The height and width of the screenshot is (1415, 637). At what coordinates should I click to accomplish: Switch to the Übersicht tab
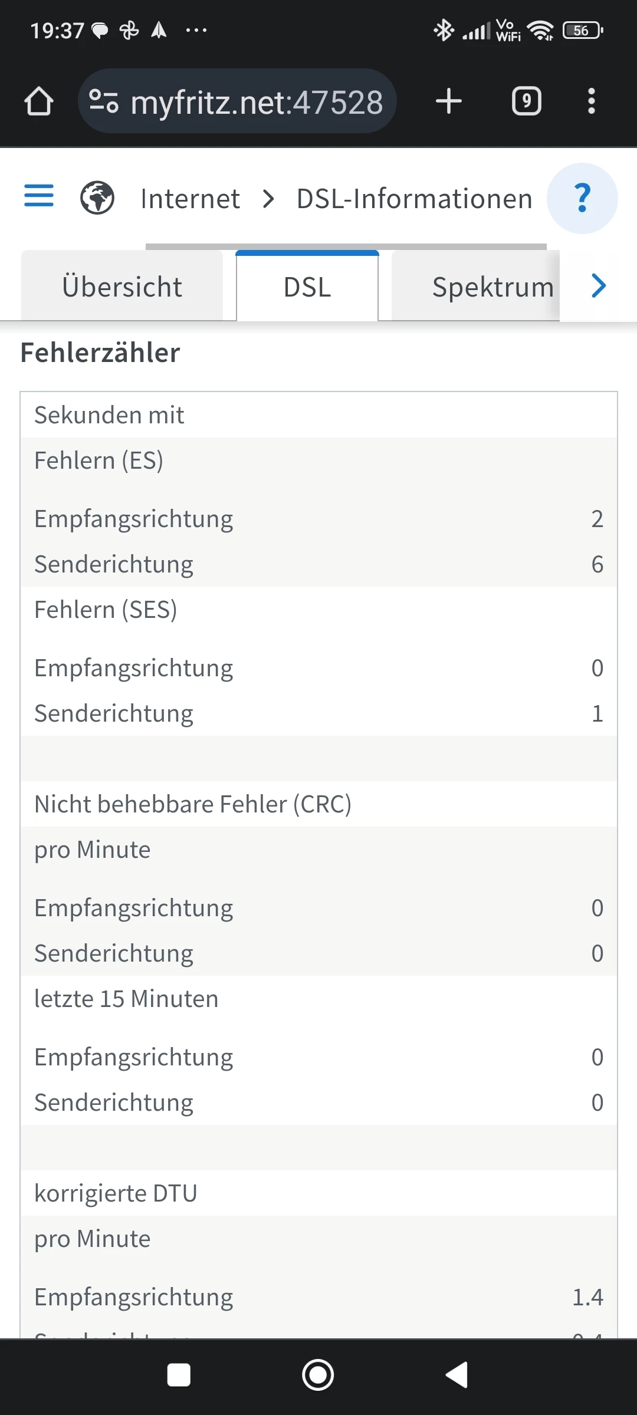(x=122, y=287)
